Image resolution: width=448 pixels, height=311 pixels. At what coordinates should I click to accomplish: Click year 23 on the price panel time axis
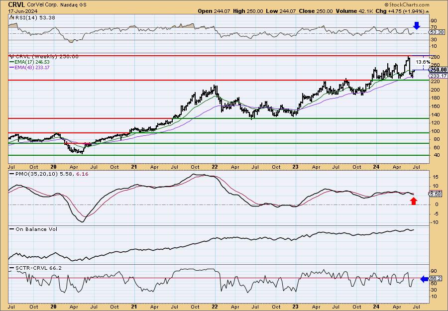(295, 167)
